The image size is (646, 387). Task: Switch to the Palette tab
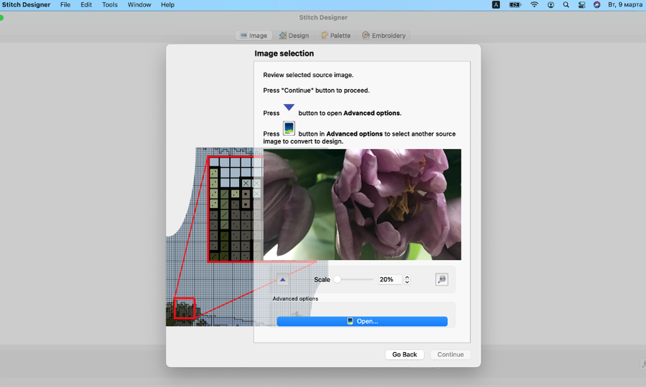[x=336, y=36]
